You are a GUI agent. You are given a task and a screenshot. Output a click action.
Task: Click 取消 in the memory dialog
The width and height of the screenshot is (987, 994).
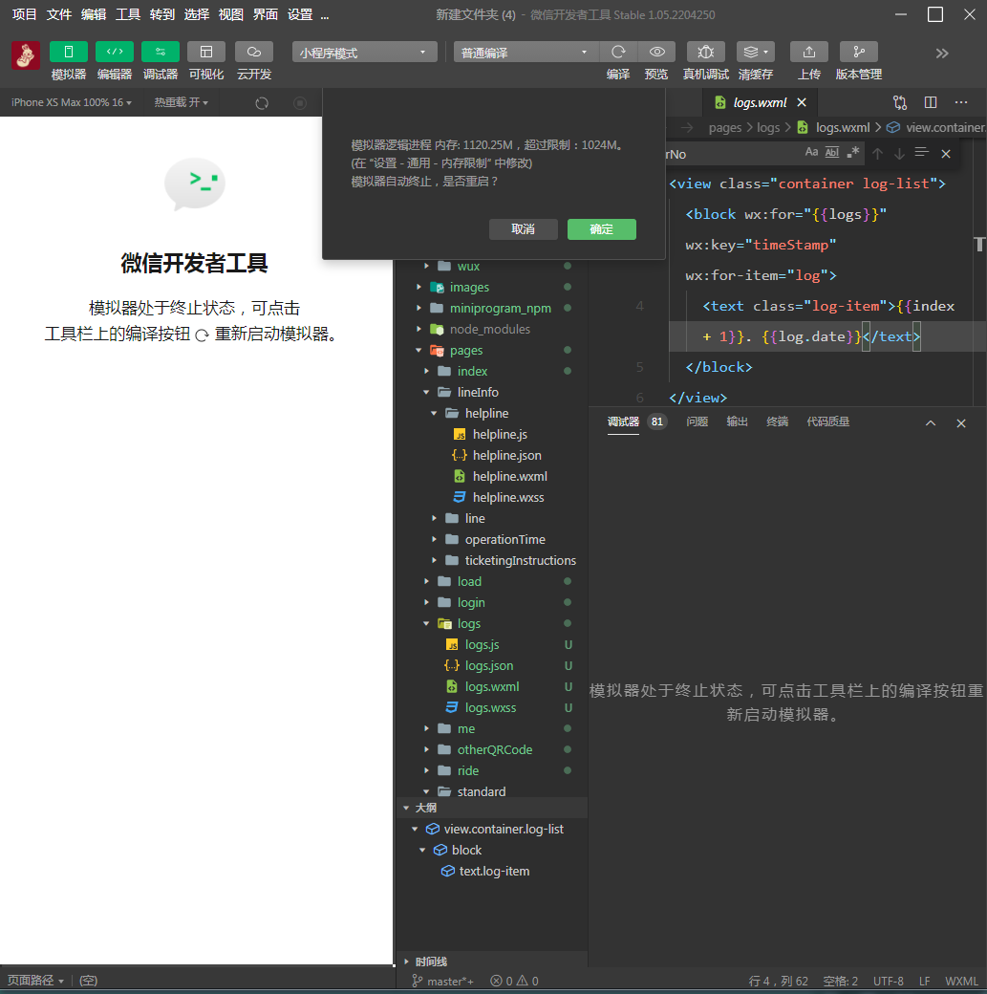pos(523,229)
